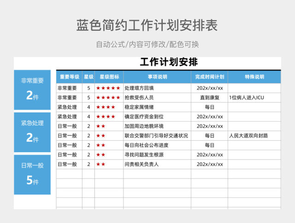Click the 日常一般 5件 summary card
295x223 pixels.
tap(32, 174)
